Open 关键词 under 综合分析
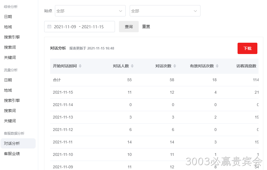This screenshot has width=267, height=170. tap(10, 57)
